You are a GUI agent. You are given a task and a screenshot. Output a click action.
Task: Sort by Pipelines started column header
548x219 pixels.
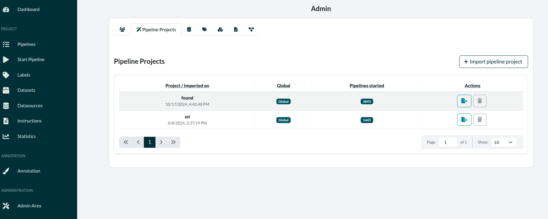(x=367, y=86)
